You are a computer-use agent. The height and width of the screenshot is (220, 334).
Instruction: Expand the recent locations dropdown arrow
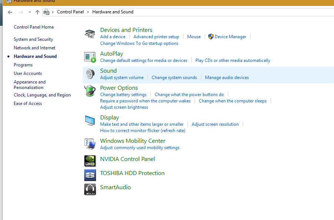pyautogui.click(x=30, y=12)
